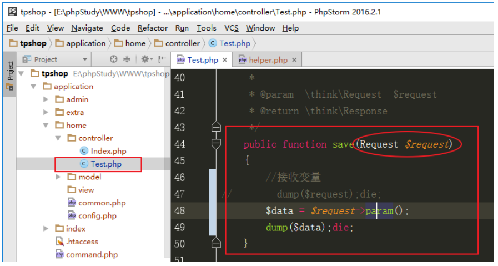
Task: Select the view folder in tree
Action: 86,190
